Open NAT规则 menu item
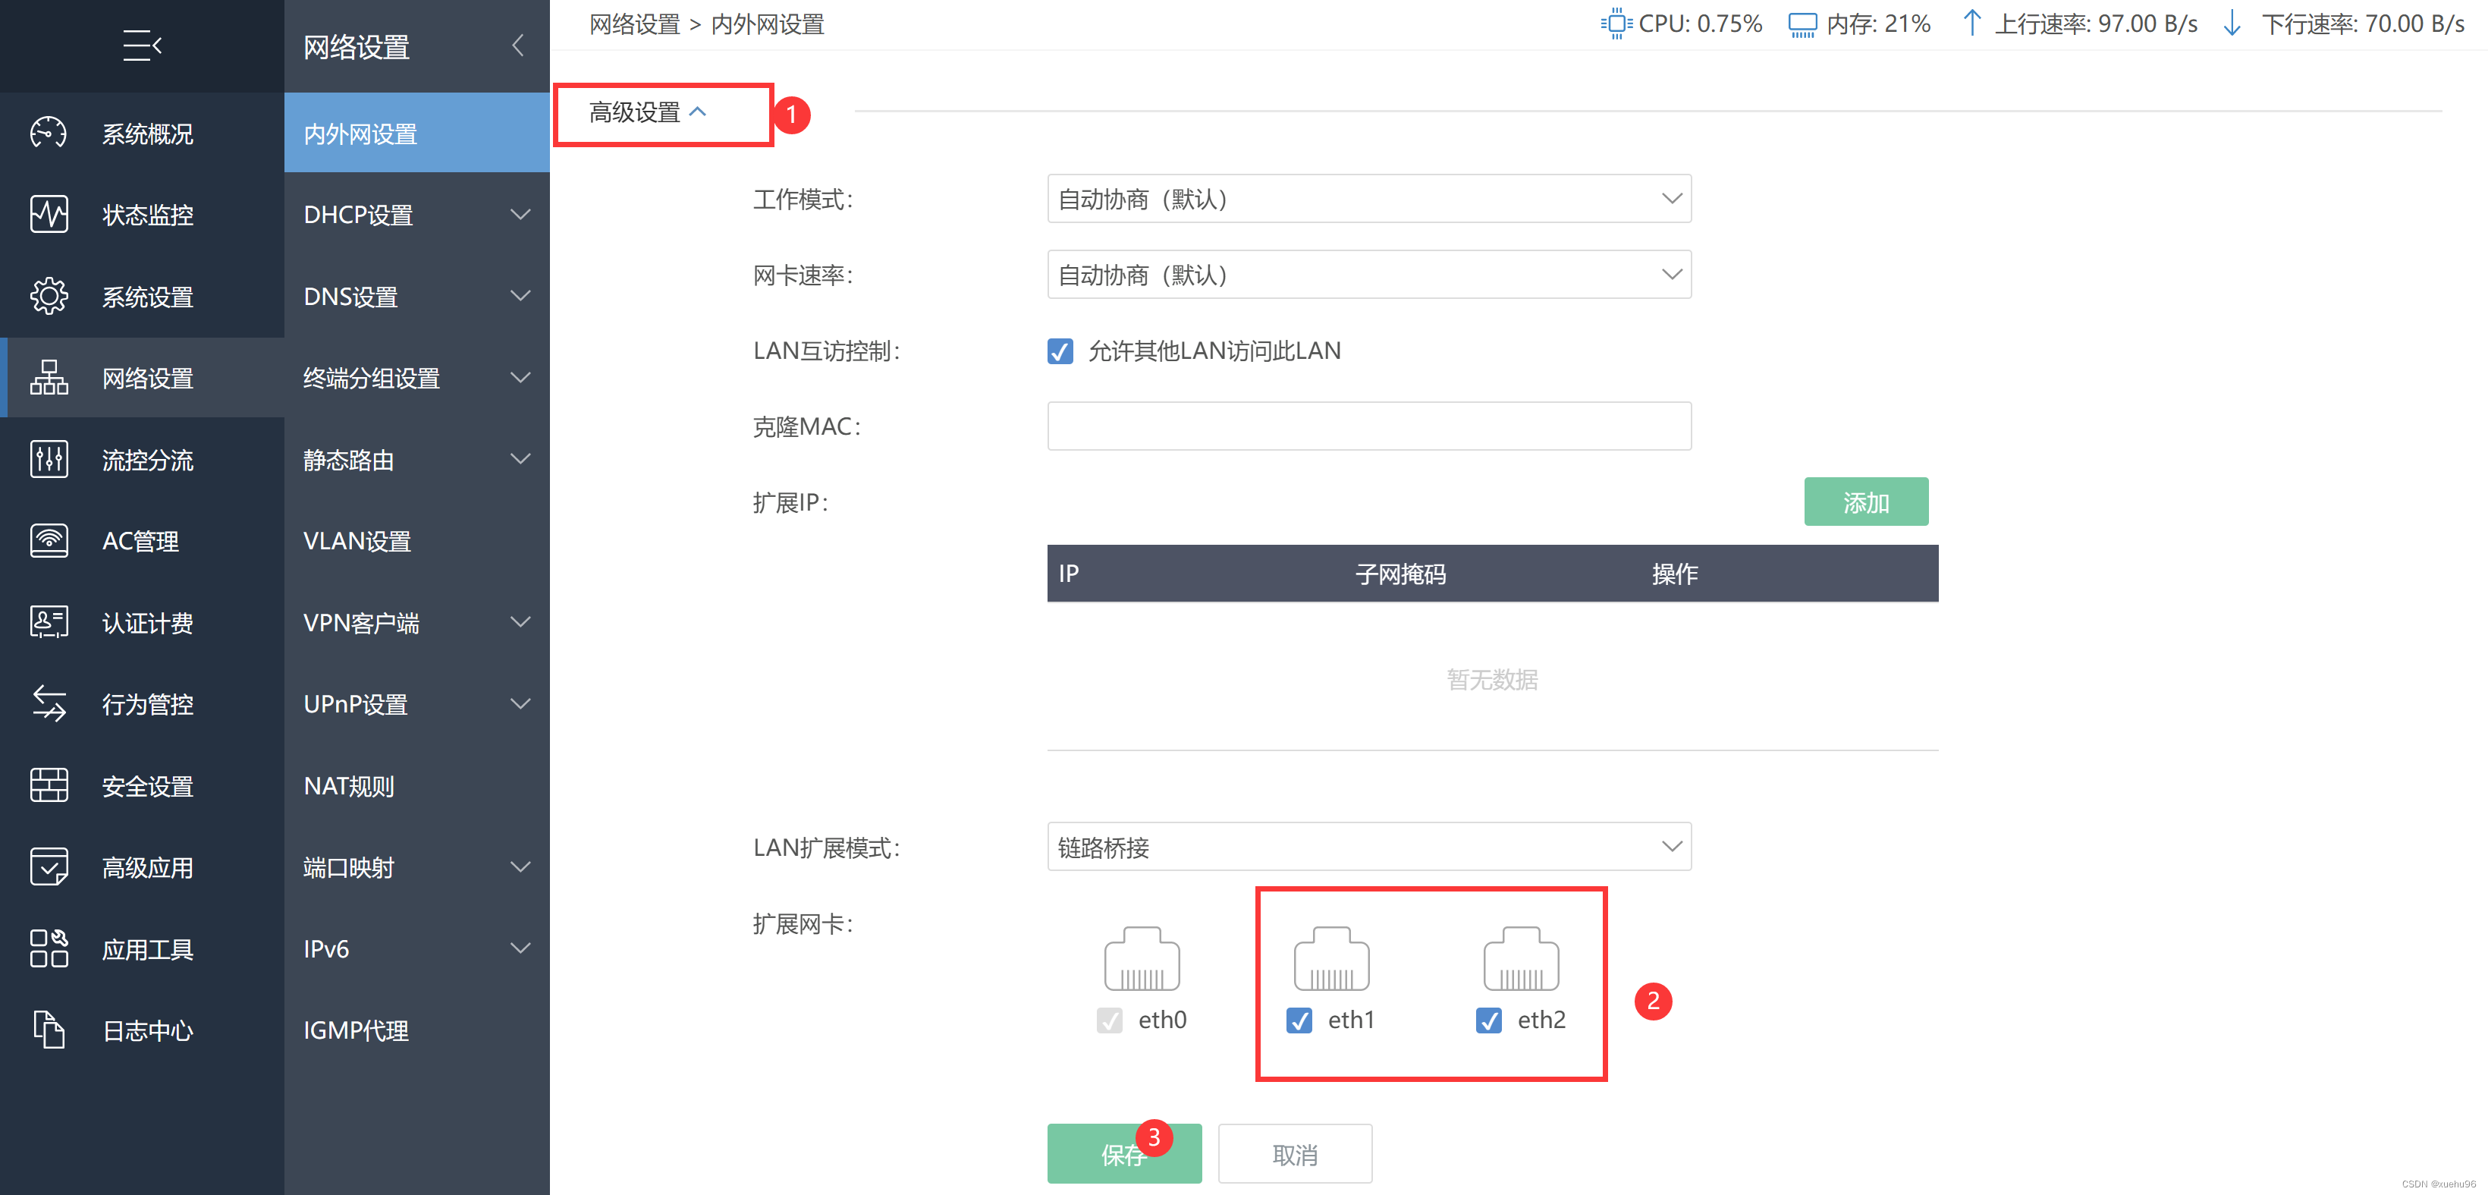 pos(416,785)
